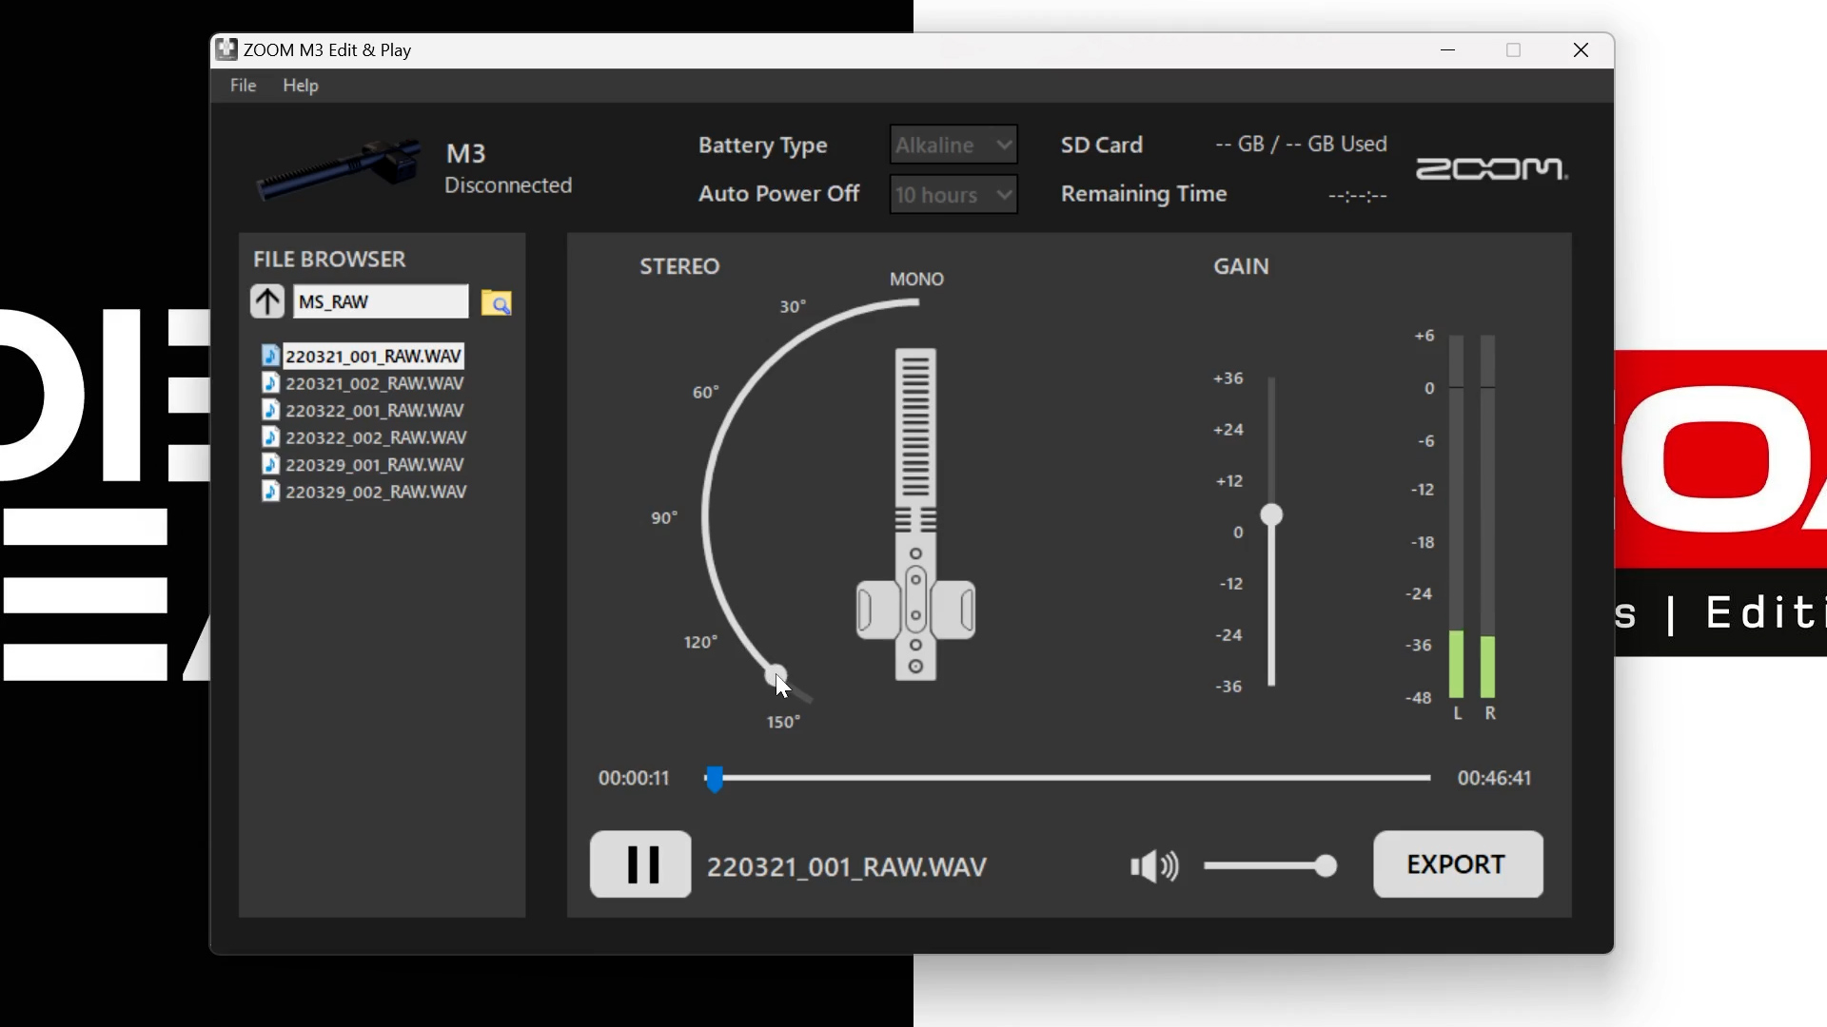Mute audio via the speaker icon
Image resolution: width=1827 pixels, height=1027 pixels.
(1153, 865)
